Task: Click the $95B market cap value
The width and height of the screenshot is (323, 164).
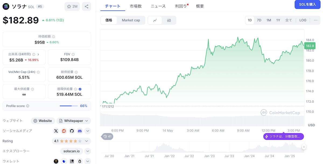Action: [40, 42]
